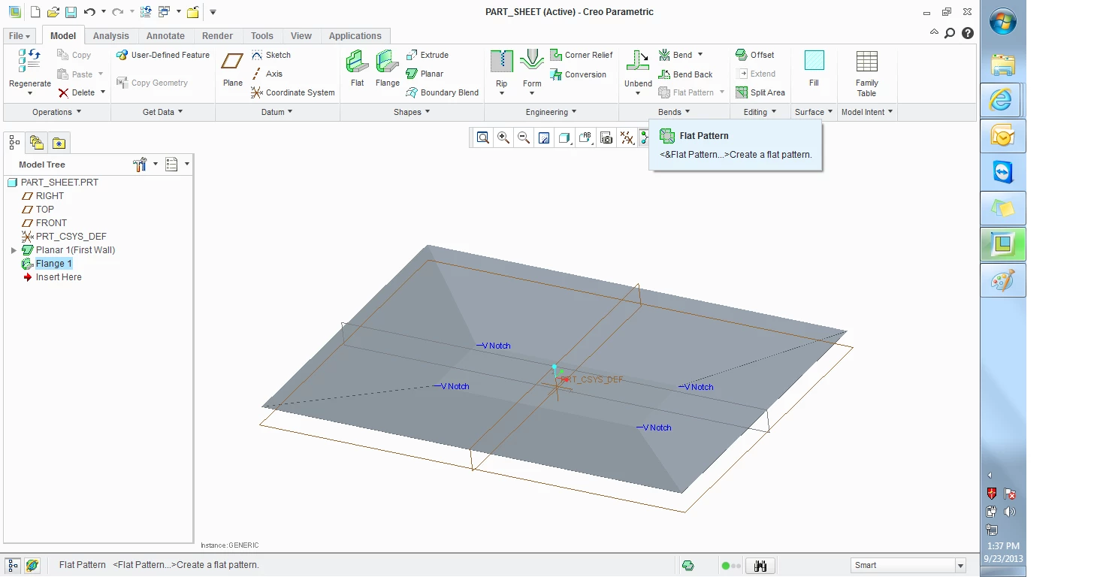
Task: Click Refit zoom icon in graphics toolbar
Action: (483, 137)
